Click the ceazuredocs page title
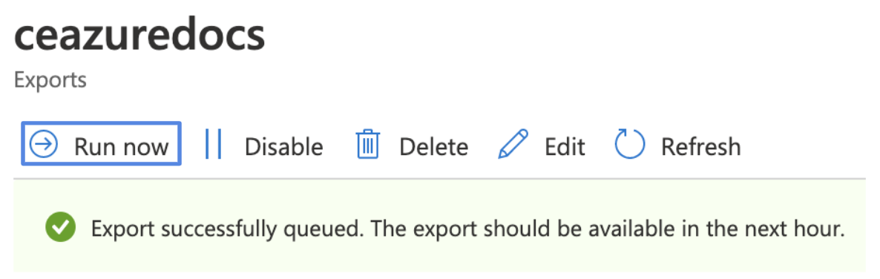Image resolution: width=880 pixels, height=279 pixels. tap(139, 35)
